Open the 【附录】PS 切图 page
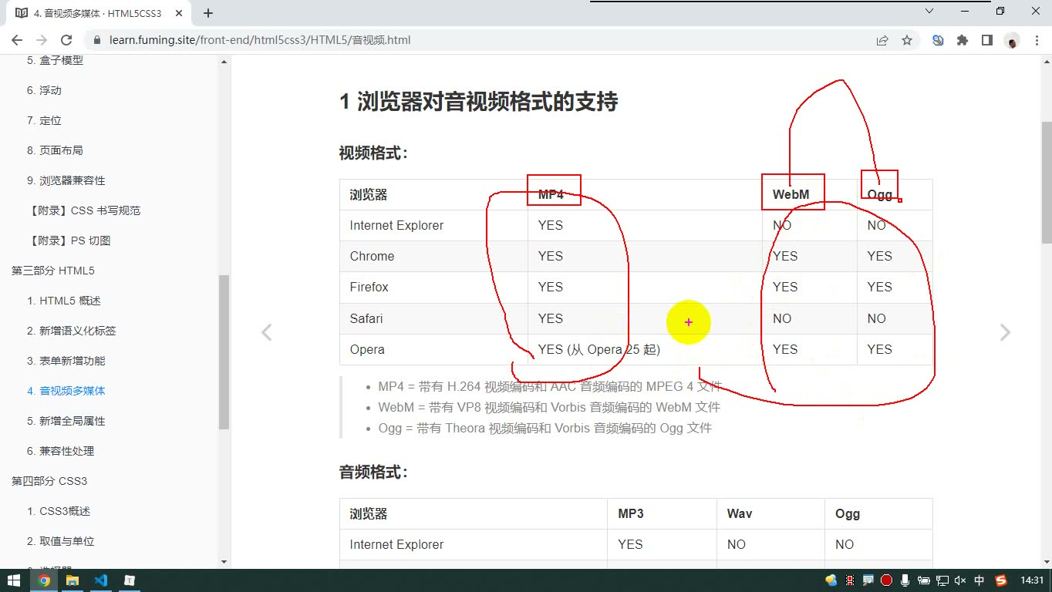Image resolution: width=1052 pixels, height=592 pixels. point(69,240)
